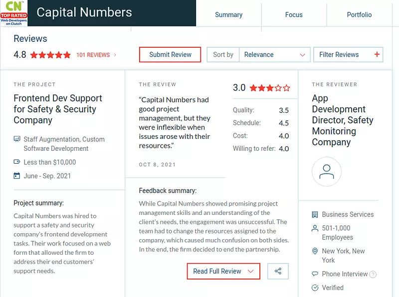399x297 pixels.
Task: Click the location pin icon for New York
Action: tap(315, 251)
